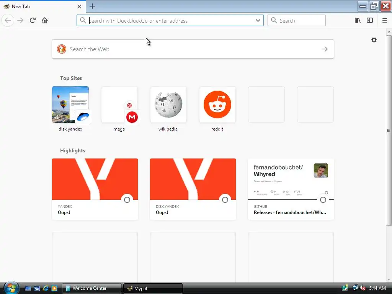The image size is (392, 294).
Task: Open the hamburger application menu
Action: point(384,21)
